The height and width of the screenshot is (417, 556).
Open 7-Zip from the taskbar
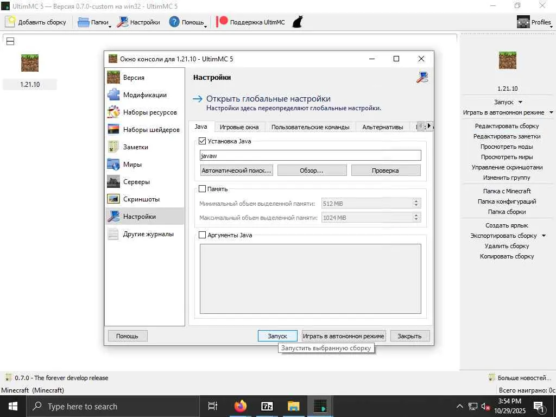267,406
